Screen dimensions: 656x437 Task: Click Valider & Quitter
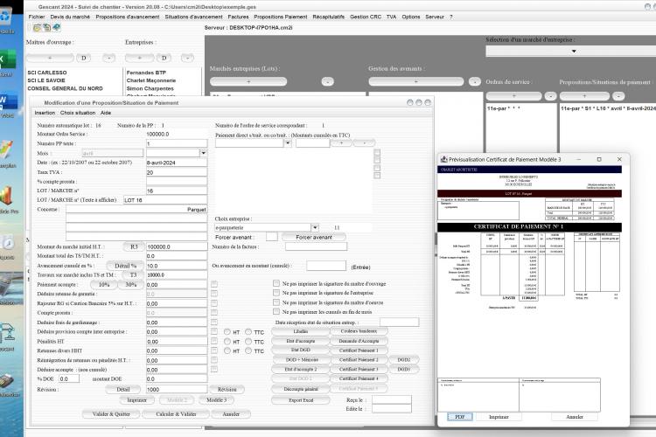(x=111, y=414)
